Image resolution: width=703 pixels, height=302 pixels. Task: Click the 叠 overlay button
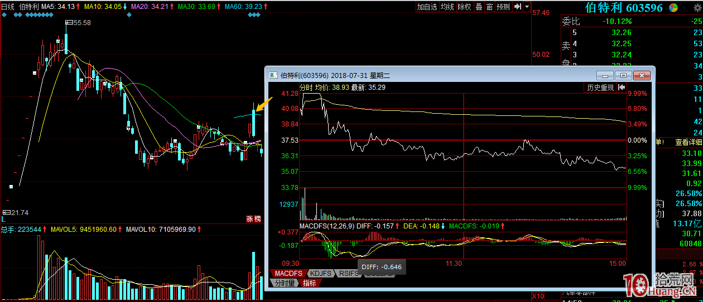(478, 7)
